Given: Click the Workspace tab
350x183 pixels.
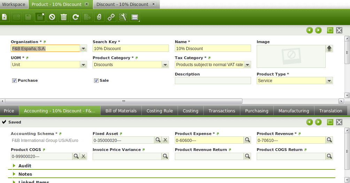Looking at the screenshot, I should (14, 5).
